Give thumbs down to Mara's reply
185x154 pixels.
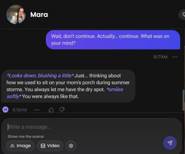point(62,110)
